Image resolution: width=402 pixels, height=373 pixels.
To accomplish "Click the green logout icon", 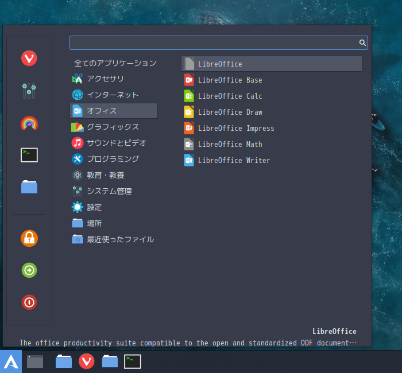I will (29, 270).
